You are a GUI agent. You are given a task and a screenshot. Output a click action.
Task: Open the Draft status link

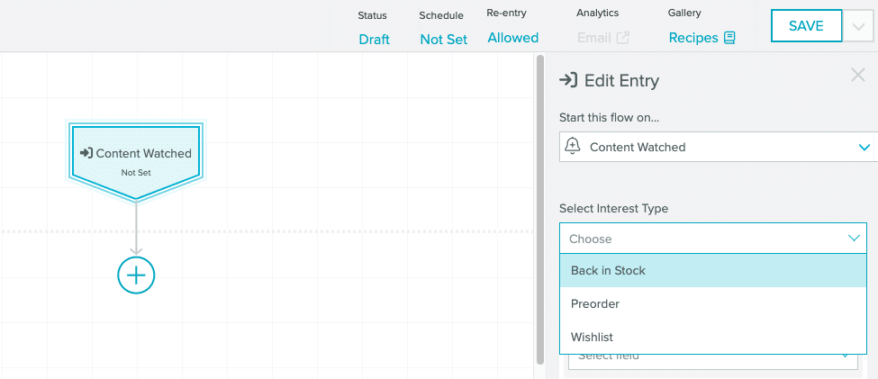(374, 39)
